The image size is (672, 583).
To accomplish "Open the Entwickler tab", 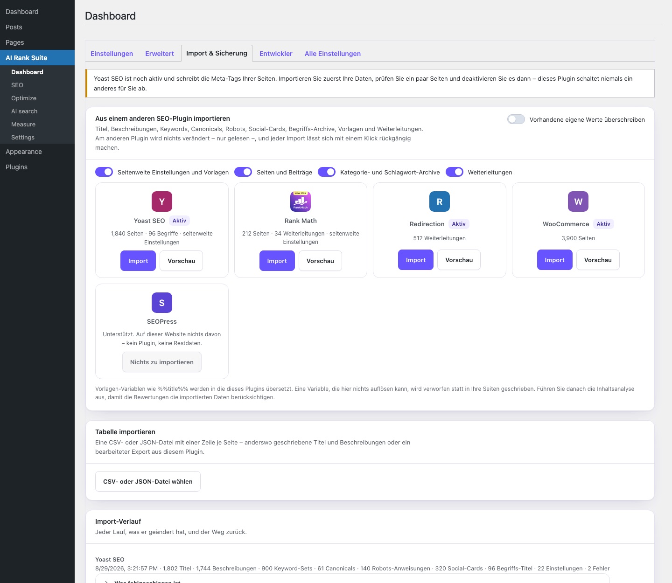I will 276,54.
